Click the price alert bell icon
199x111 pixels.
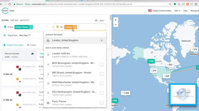click(x=4, y=45)
